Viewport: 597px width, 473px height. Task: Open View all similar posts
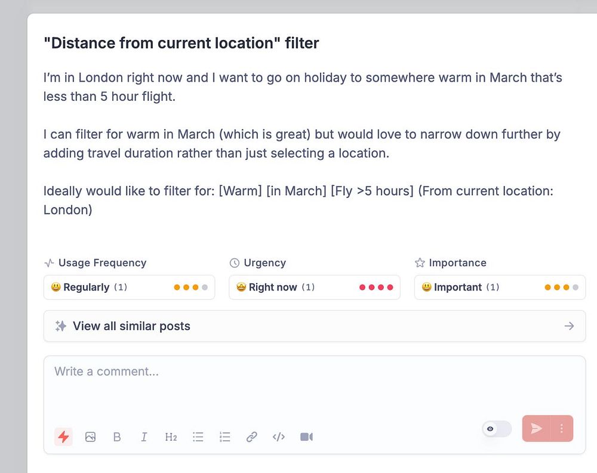[x=131, y=326]
